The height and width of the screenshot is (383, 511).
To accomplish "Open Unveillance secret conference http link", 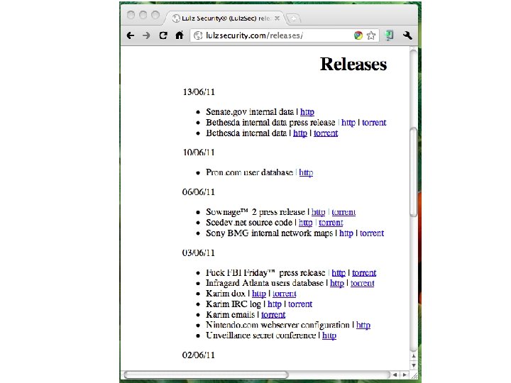I will click(x=329, y=335).
